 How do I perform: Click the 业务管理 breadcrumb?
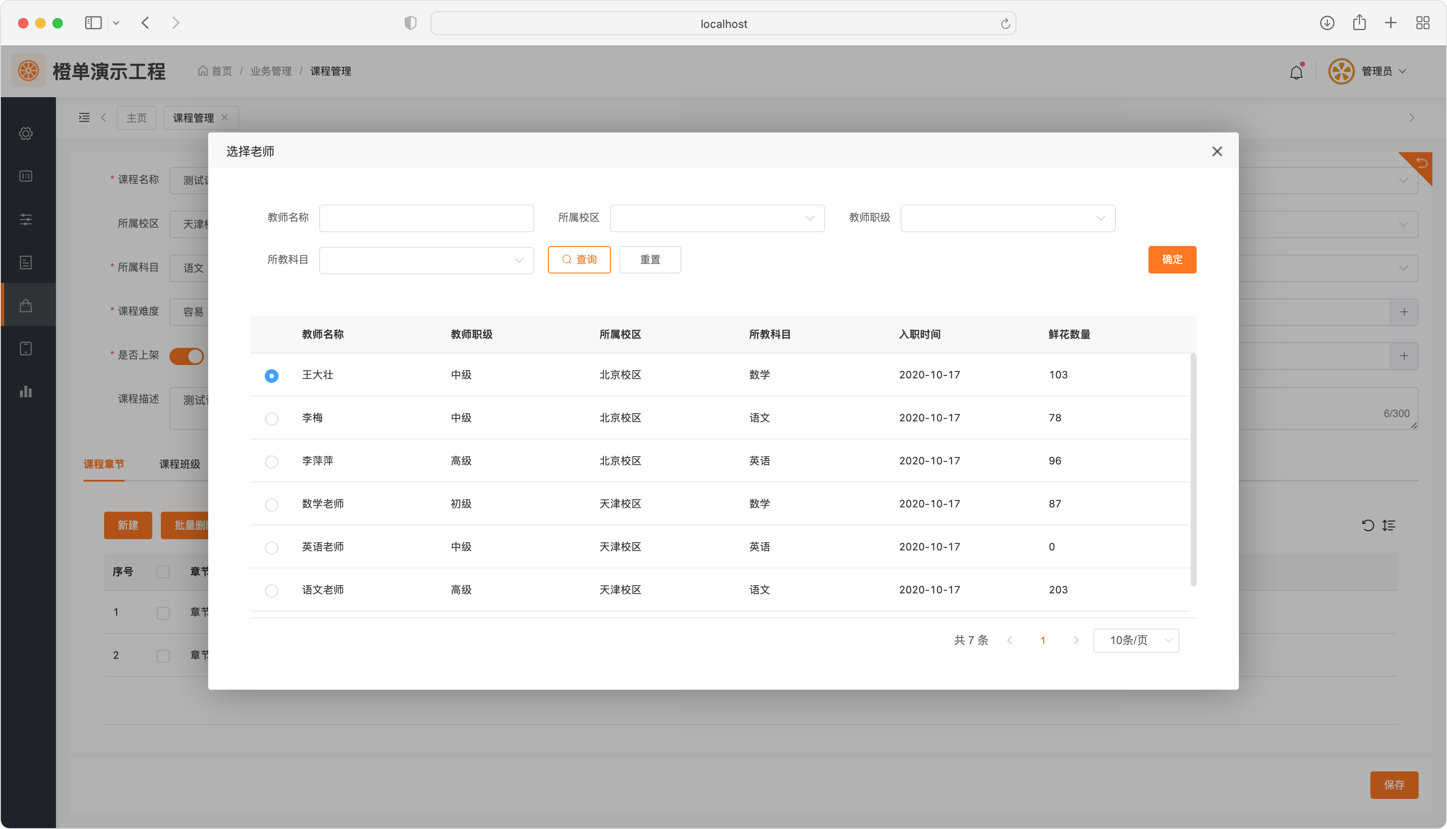(x=271, y=71)
